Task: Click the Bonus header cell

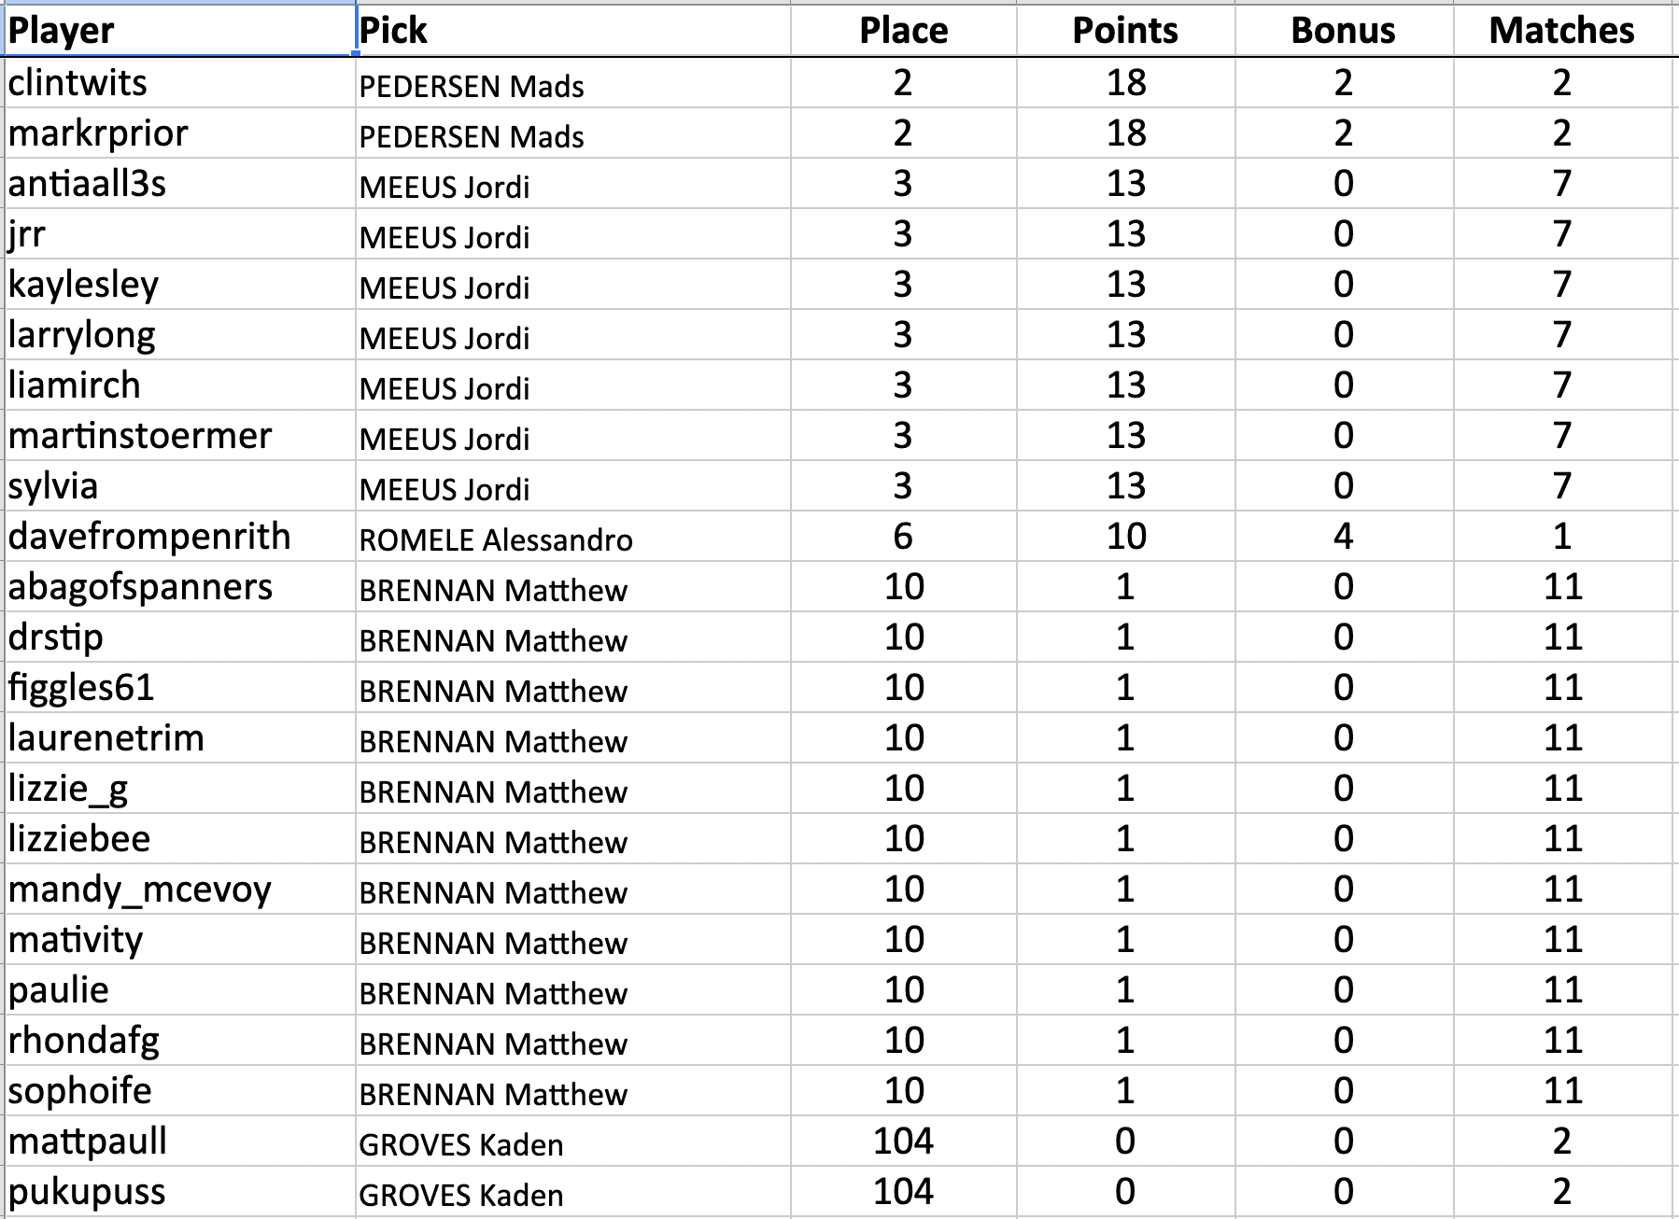Action: pos(1344,31)
